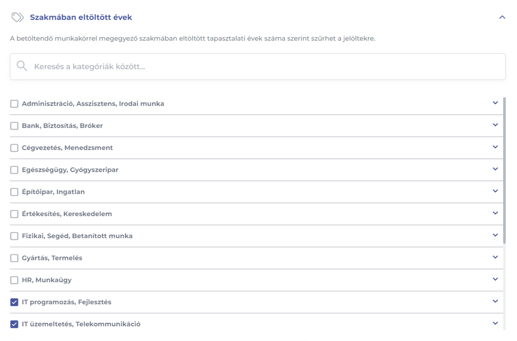The image size is (517, 341).
Task: Select the HR, Munkaügy checkbox
Action: point(14,280)
